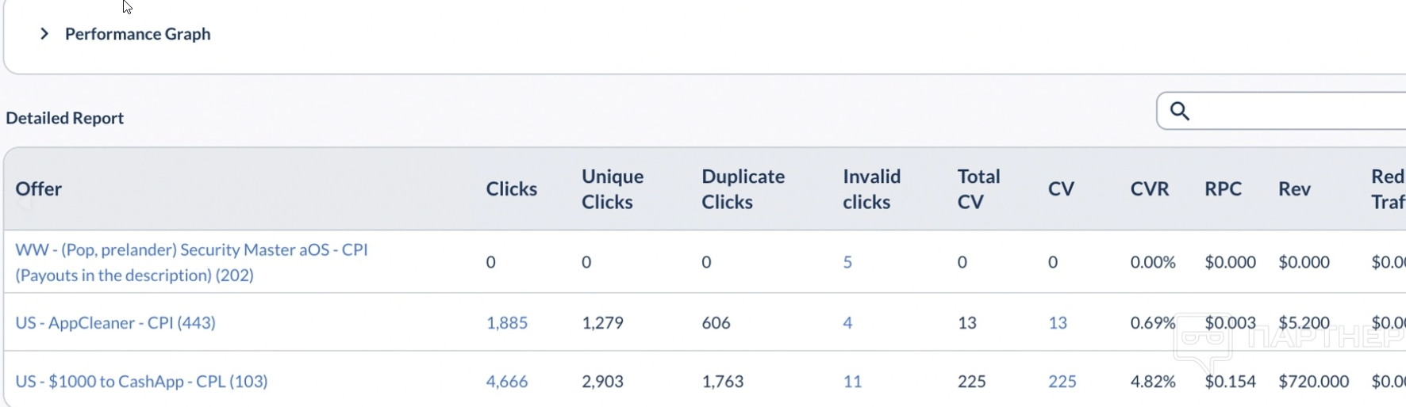Sort by the Duplicate Clicks column header

pos(743,189)
